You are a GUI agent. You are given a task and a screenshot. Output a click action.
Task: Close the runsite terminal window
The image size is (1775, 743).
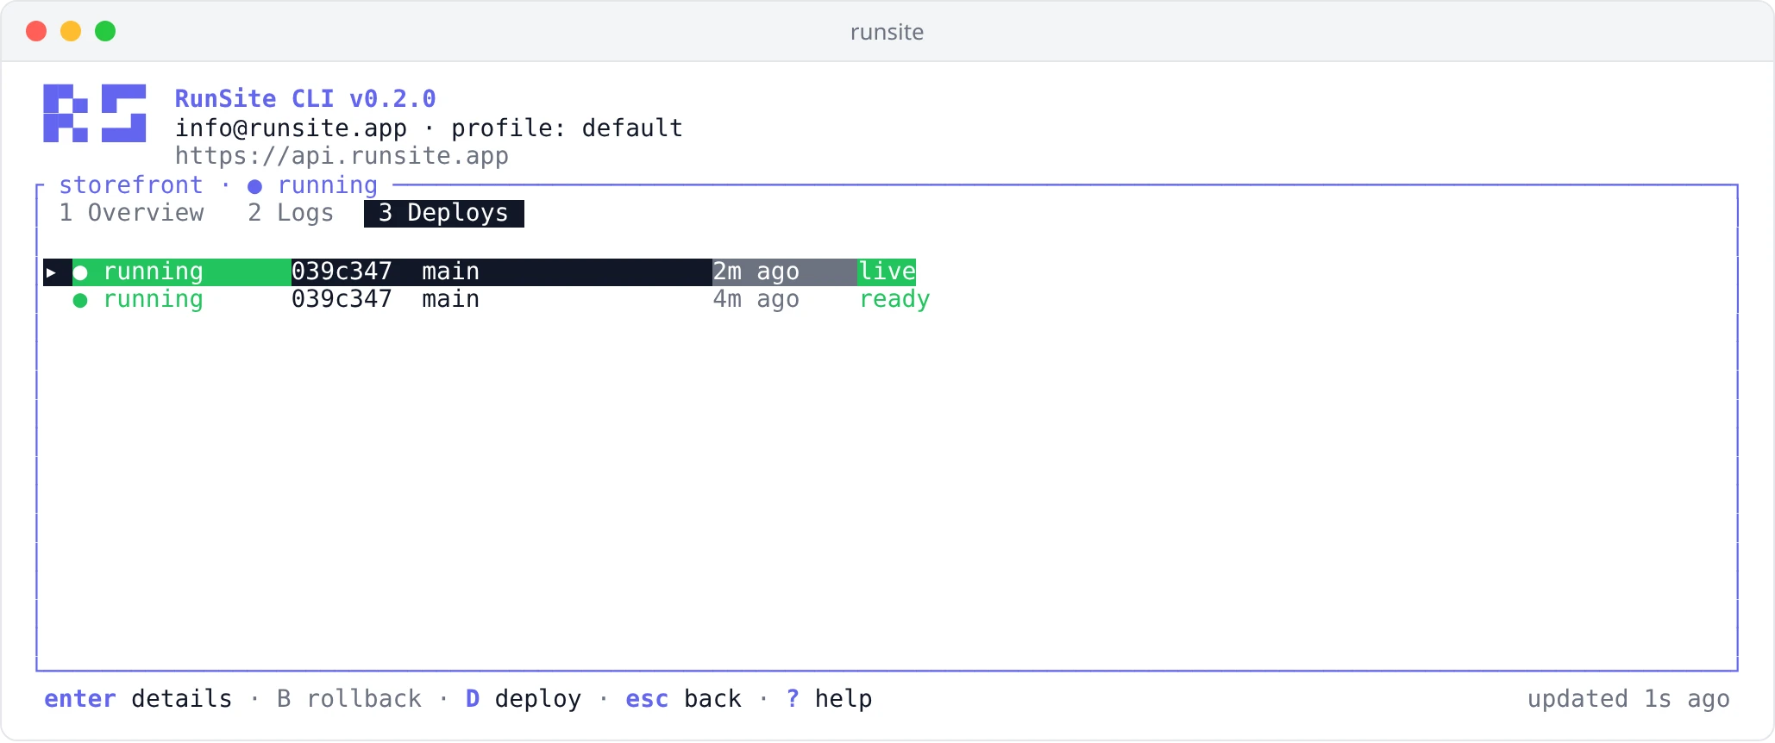(x=36, y=32)
